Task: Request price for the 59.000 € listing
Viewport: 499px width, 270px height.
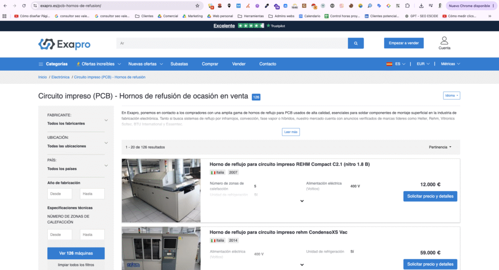Action: pos(430,264)
